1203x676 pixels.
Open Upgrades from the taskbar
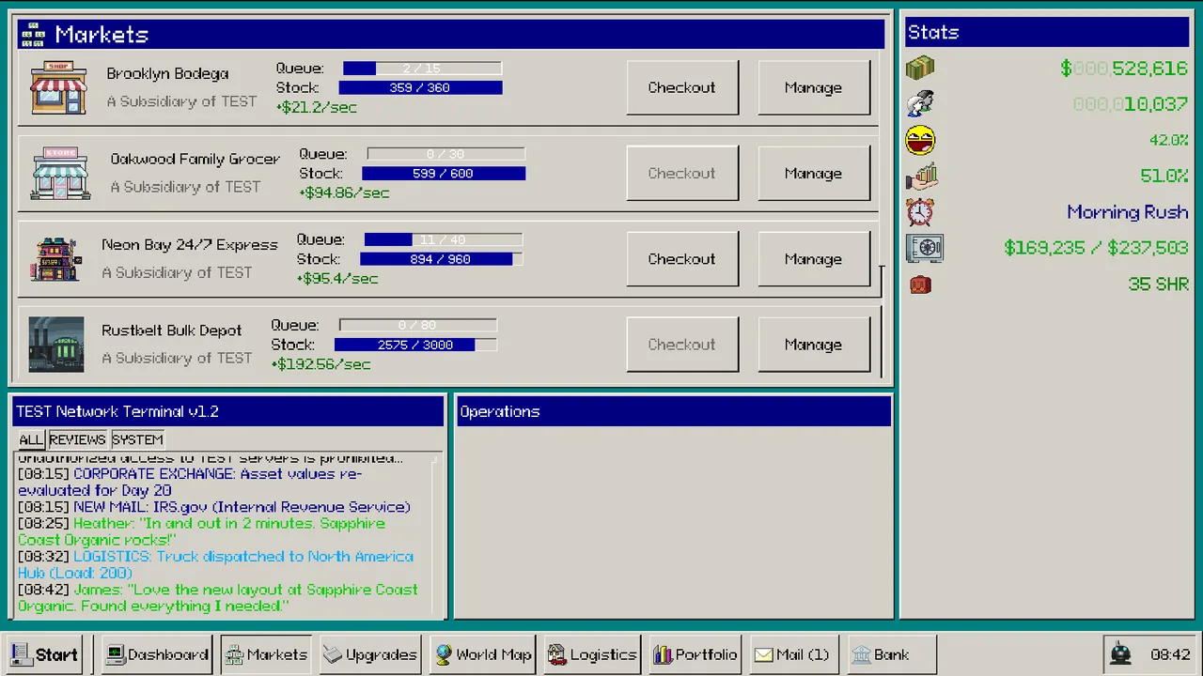(370, 654)
